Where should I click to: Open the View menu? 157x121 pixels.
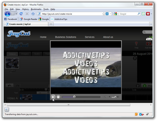(18, 9)
